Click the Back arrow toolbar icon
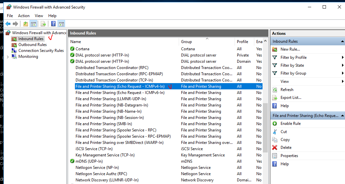This screenshot has height=184, width=345. tap(8, 24)
